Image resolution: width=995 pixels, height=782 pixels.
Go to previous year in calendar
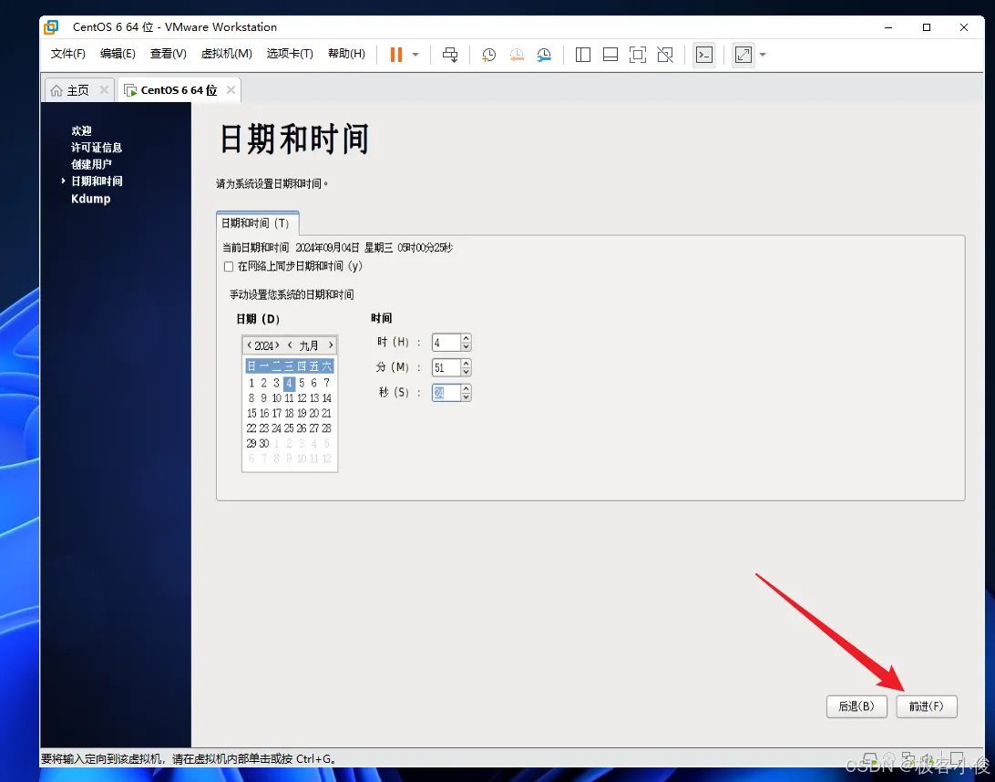point(250,345)
